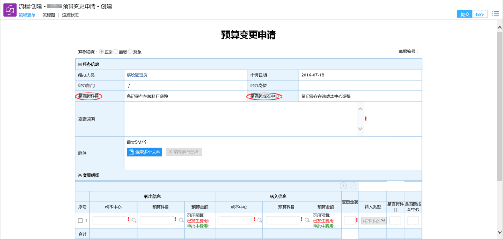Click the file icon on 选取多个文件 button

(x=131, y=152)
